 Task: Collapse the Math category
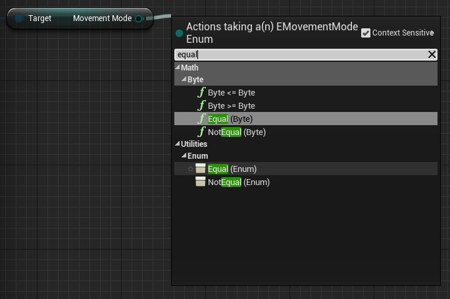[x=178, y=67]
